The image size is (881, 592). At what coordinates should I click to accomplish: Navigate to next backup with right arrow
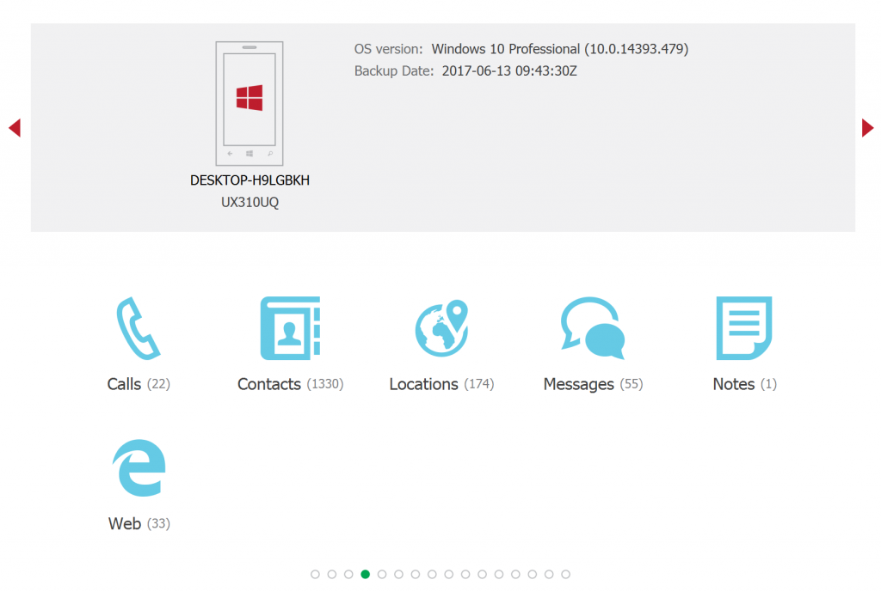(x=866, y=127)
